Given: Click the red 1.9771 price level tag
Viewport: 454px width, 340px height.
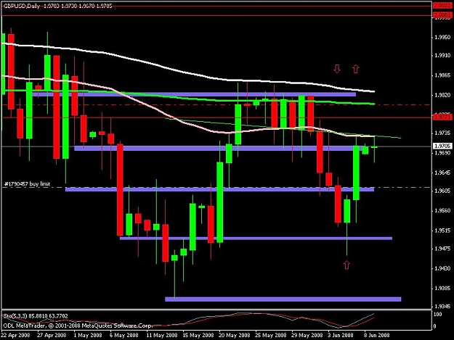Looking at the screenshot, I should [x=442, y=117].
